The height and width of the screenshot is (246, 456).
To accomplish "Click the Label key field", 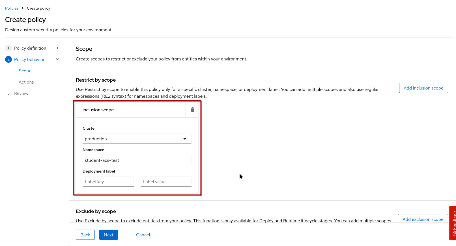I will click(108, 182).
